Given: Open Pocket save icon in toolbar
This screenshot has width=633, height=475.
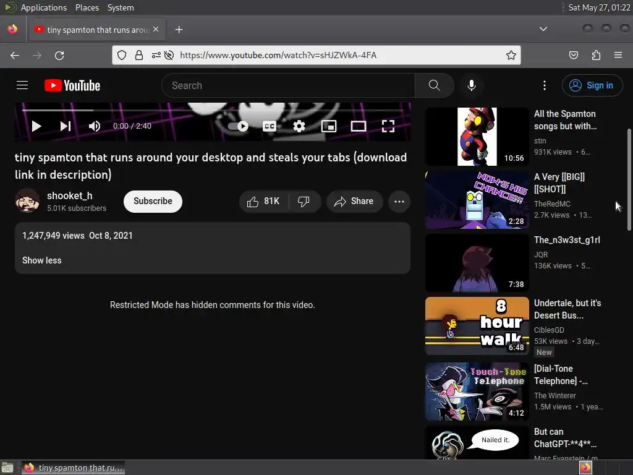Looking at the screenshot, I should [x=574, y=55].
